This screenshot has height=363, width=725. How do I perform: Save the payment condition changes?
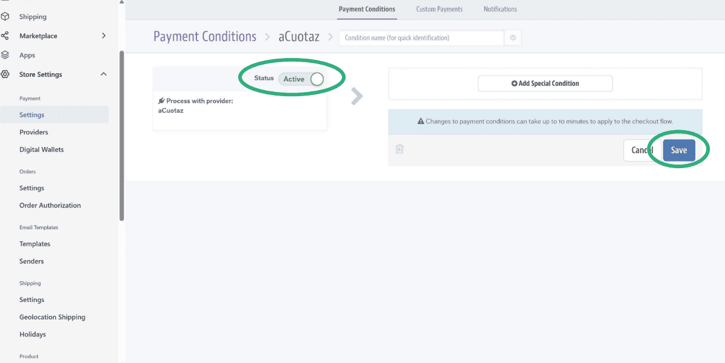678,149
